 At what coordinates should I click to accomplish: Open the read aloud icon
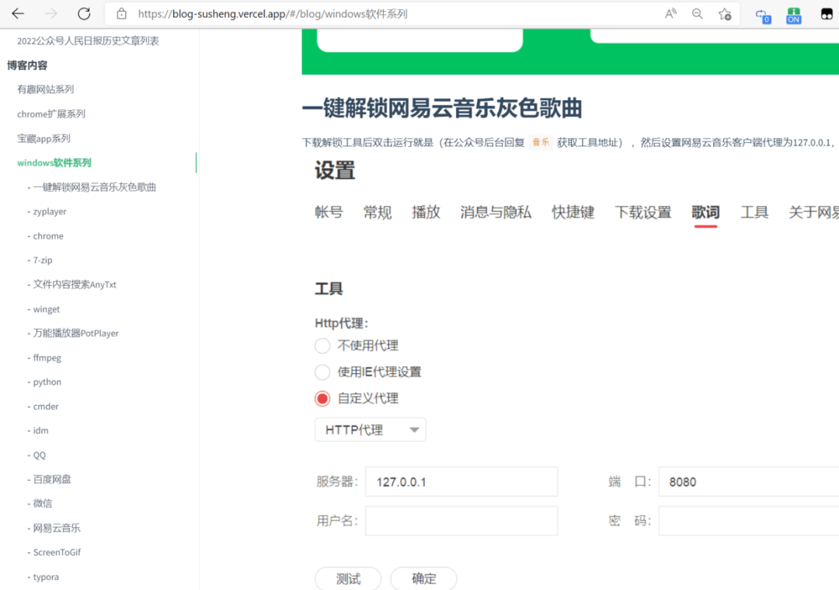(670, 14)
